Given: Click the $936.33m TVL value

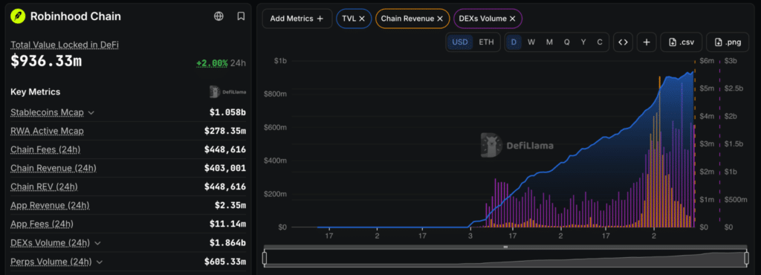Looking at the screenshot, I should [x=46, y=62].
